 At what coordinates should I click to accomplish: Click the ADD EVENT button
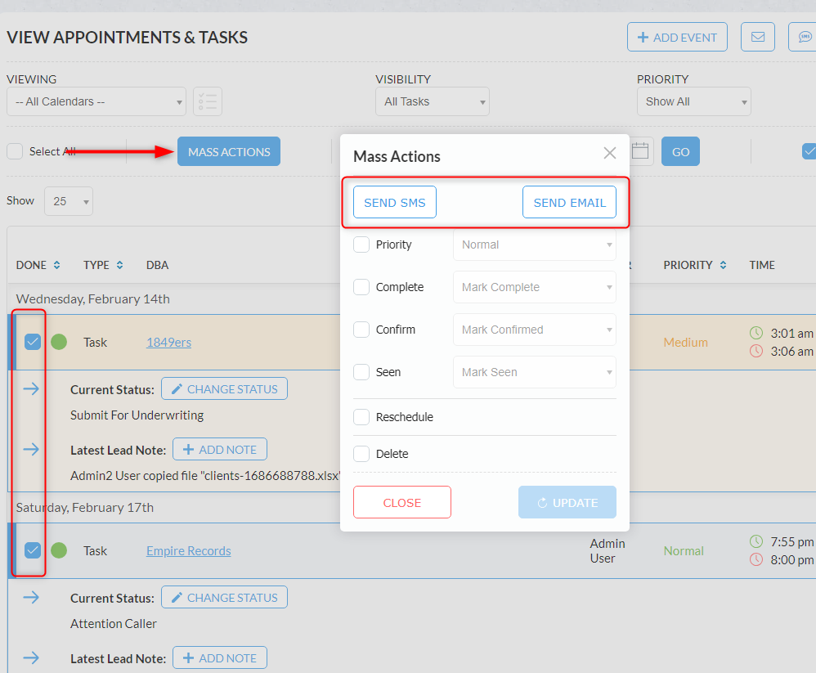pos(677,37)
